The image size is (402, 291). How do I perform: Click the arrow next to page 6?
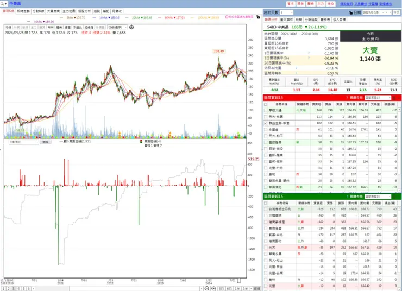[33, 289]
